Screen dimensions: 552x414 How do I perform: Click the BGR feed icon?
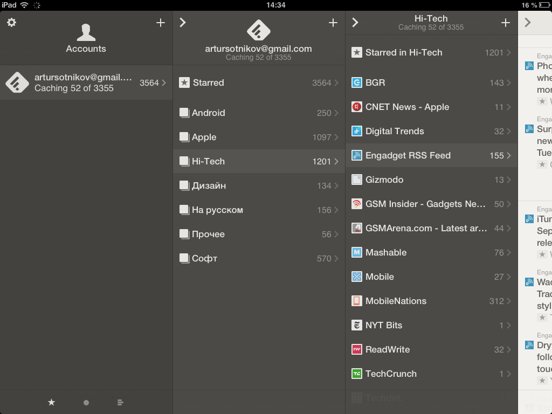(x=356, y=82)
